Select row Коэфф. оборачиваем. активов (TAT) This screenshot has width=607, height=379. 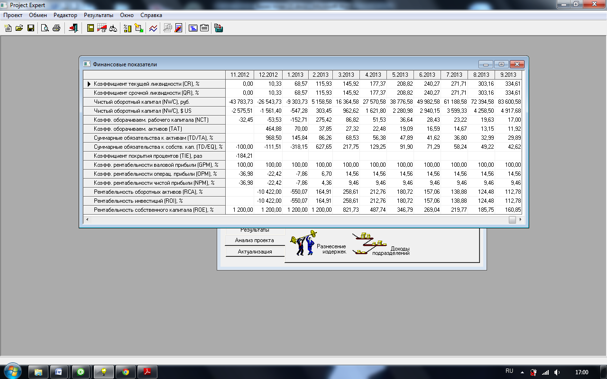click(x=155, y=129)
